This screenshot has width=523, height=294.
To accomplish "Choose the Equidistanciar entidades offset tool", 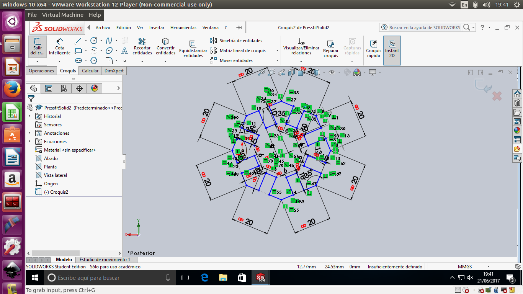I will point(193,49).
